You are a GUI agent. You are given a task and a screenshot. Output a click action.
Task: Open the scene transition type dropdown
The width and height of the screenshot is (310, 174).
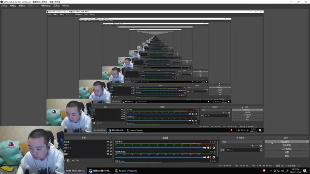pyautogui.click(x=241, y=142)
